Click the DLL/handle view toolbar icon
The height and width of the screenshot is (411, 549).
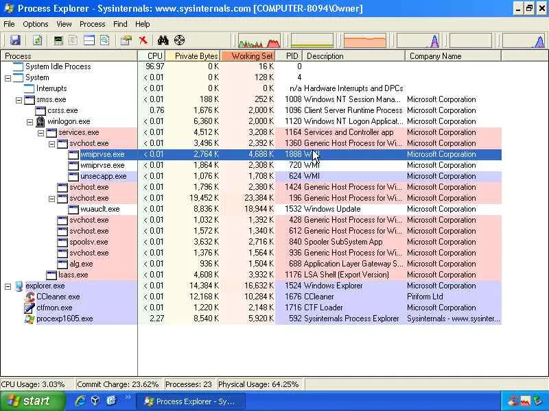click(x=105, y=40)
